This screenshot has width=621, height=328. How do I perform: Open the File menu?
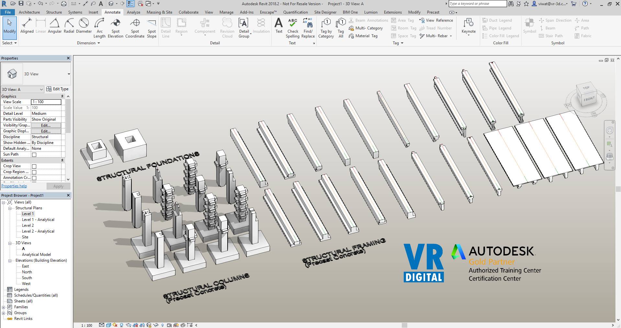8,12
